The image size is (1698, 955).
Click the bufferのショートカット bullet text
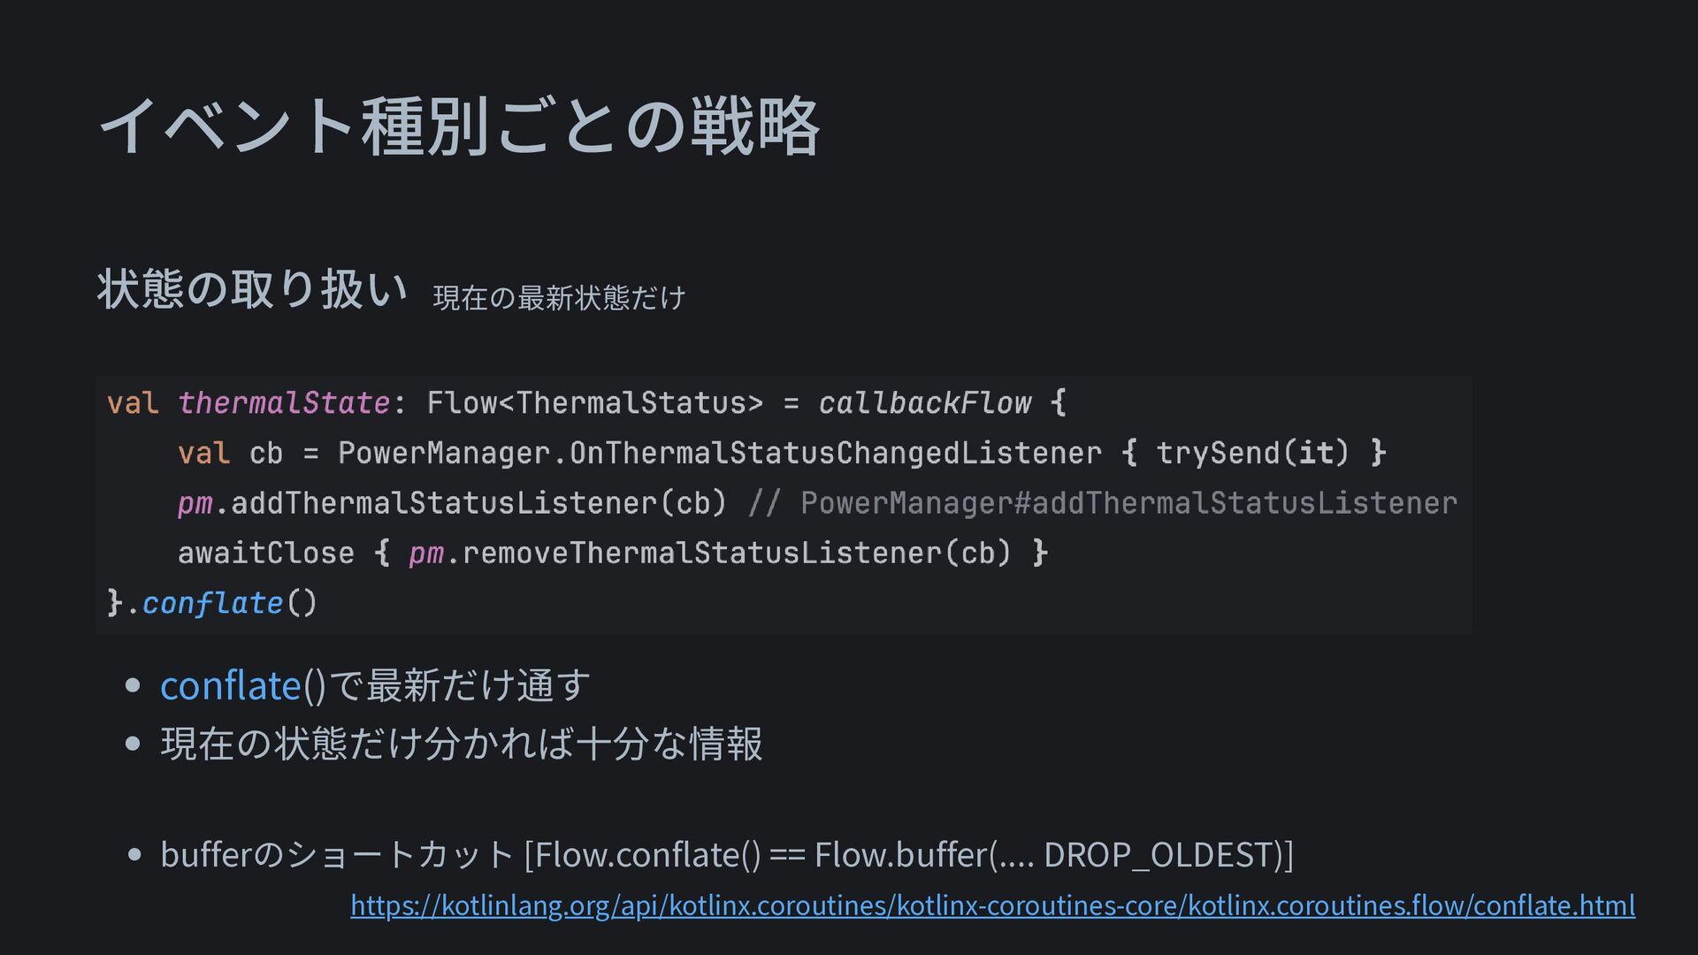(336, 855)
